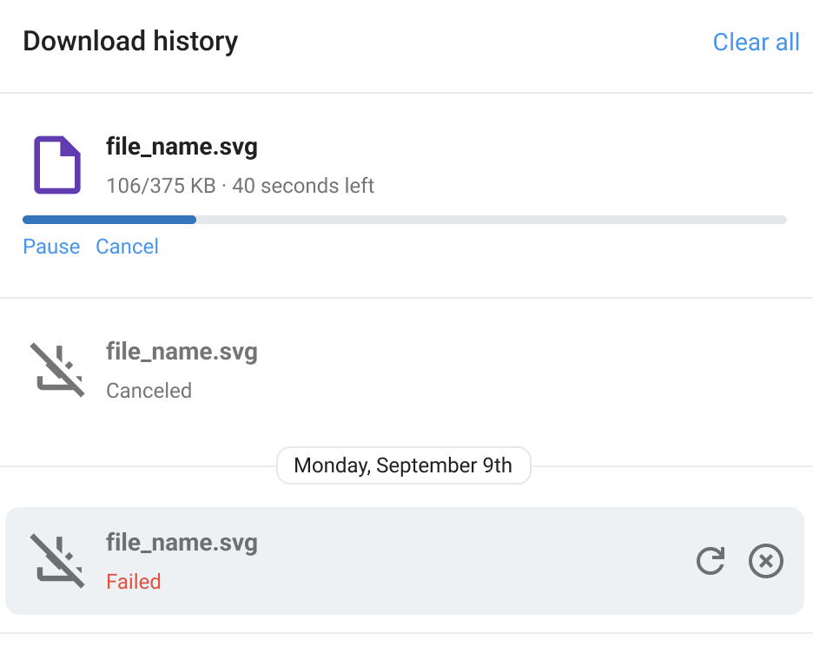Click the unfilled gray part of the progress bar
Screen dimensions: 813x653
[491, 220]
